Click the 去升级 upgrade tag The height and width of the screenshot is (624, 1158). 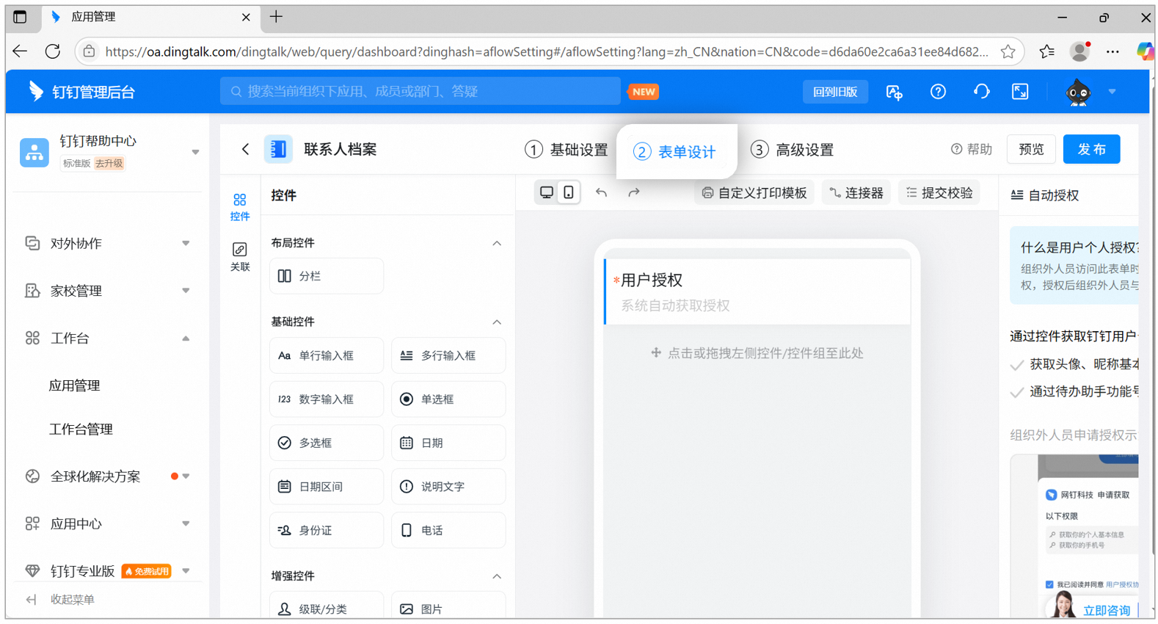[x=109, y=164]
